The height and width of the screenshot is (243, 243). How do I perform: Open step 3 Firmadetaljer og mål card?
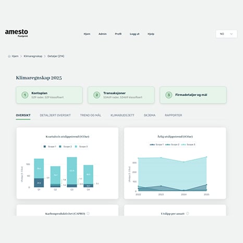[x=193, y=95]
